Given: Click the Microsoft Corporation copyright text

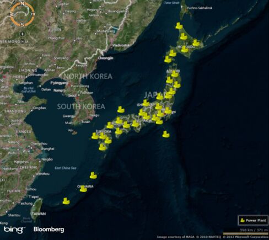Looking at the screenshot, I should pos(245,237).
